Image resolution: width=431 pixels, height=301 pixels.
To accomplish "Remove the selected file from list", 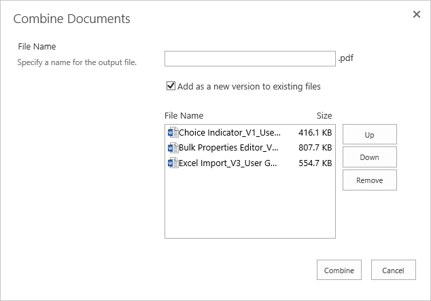I will click(x=369, y=180).
